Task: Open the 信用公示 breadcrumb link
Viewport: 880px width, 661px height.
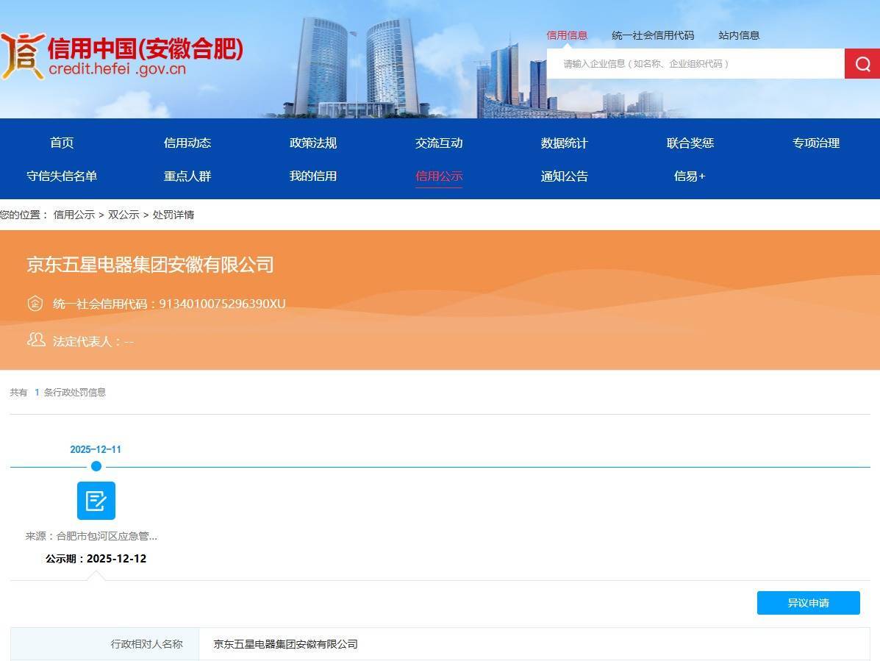Action: click(x=73, y=215)
